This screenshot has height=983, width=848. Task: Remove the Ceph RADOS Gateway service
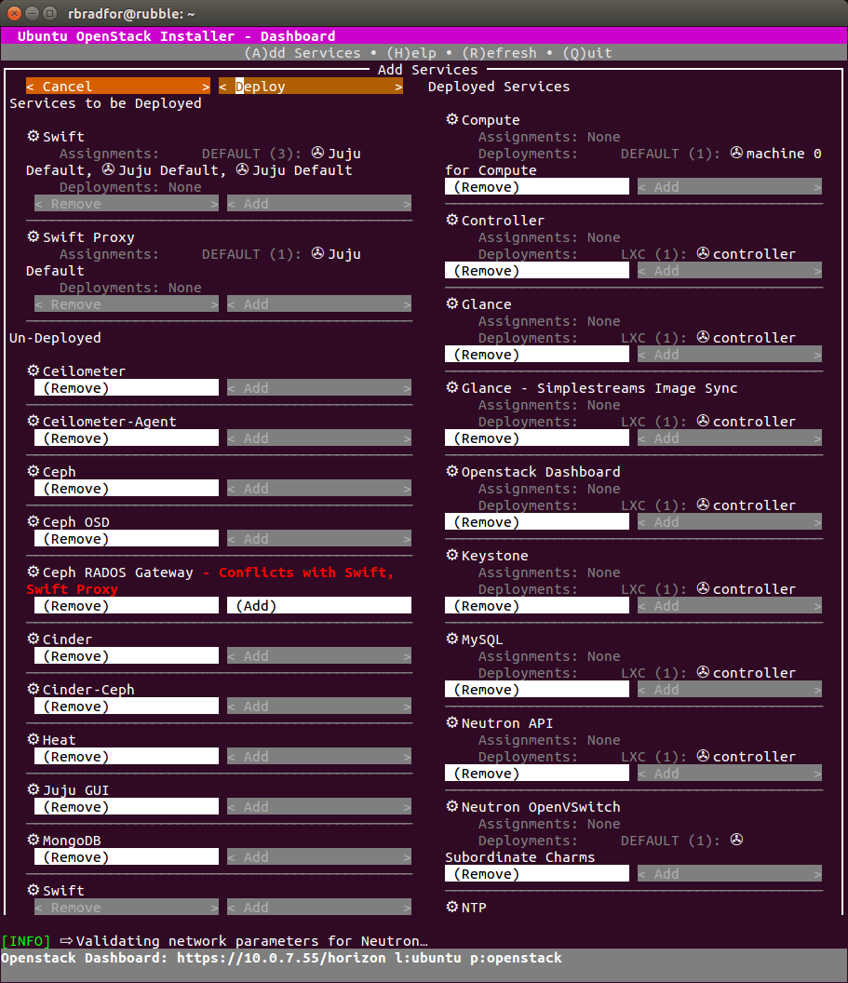point(127,606)
